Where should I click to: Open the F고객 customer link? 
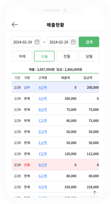click(x=43, y=154)
